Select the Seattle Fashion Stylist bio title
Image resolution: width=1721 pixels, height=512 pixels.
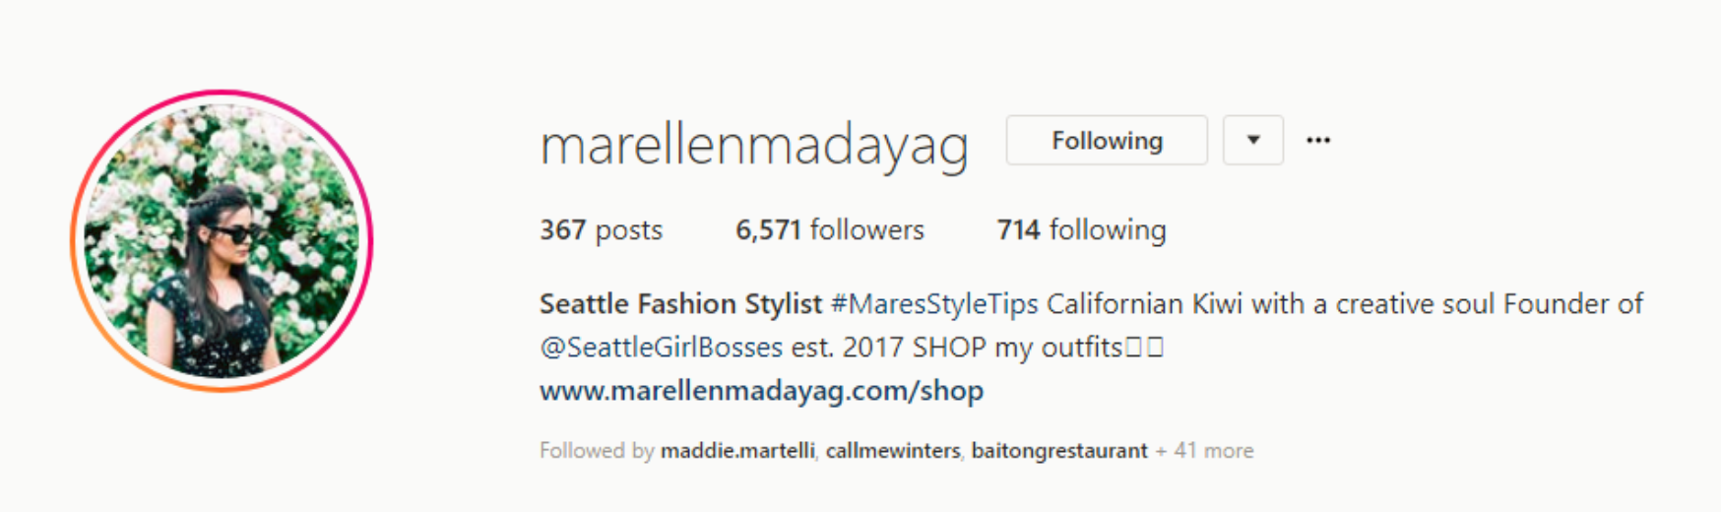click(680, 304)
